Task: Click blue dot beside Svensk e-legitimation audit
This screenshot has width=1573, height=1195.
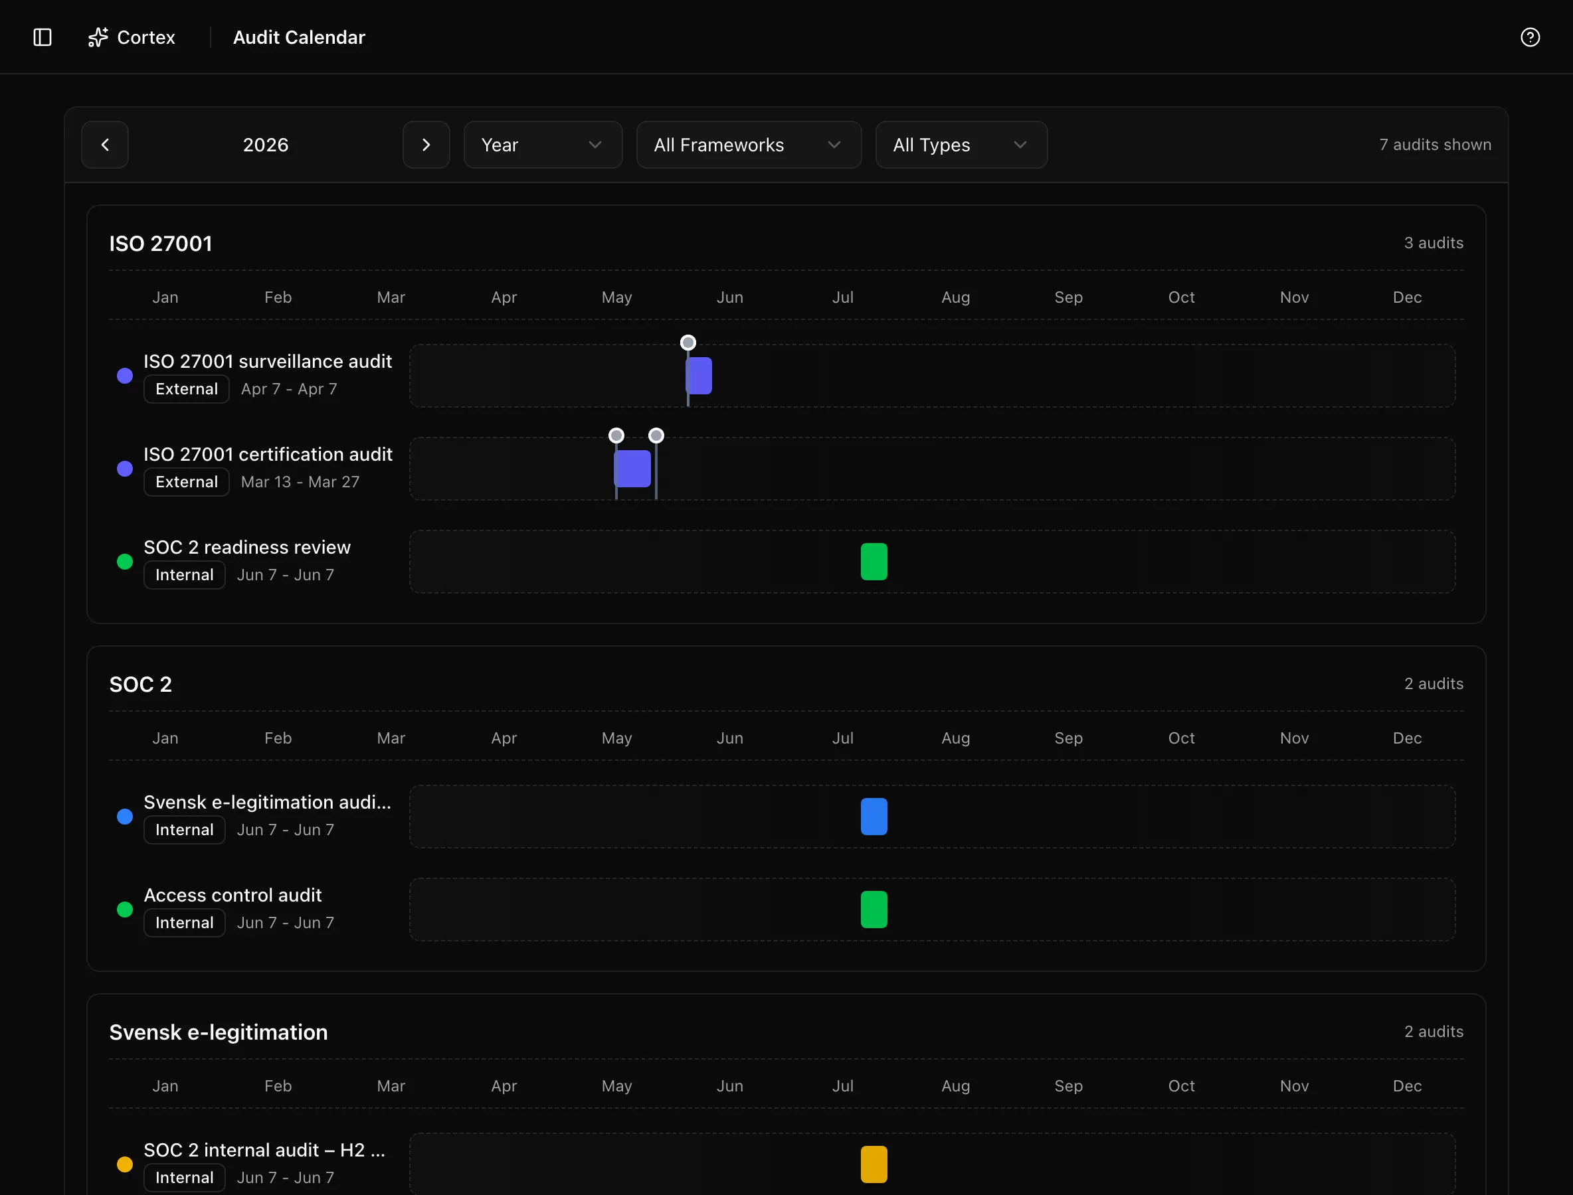Action: tap(125, 817)
